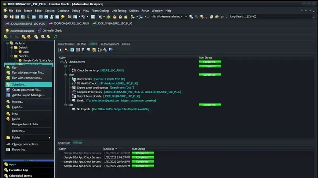Click the Run Status column header in history
Screen dimensions: 318x178
[138, 149]
